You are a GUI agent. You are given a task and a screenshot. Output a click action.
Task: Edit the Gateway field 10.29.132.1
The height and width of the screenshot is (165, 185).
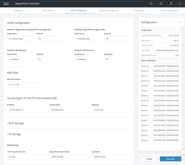(x=111, y=110)
